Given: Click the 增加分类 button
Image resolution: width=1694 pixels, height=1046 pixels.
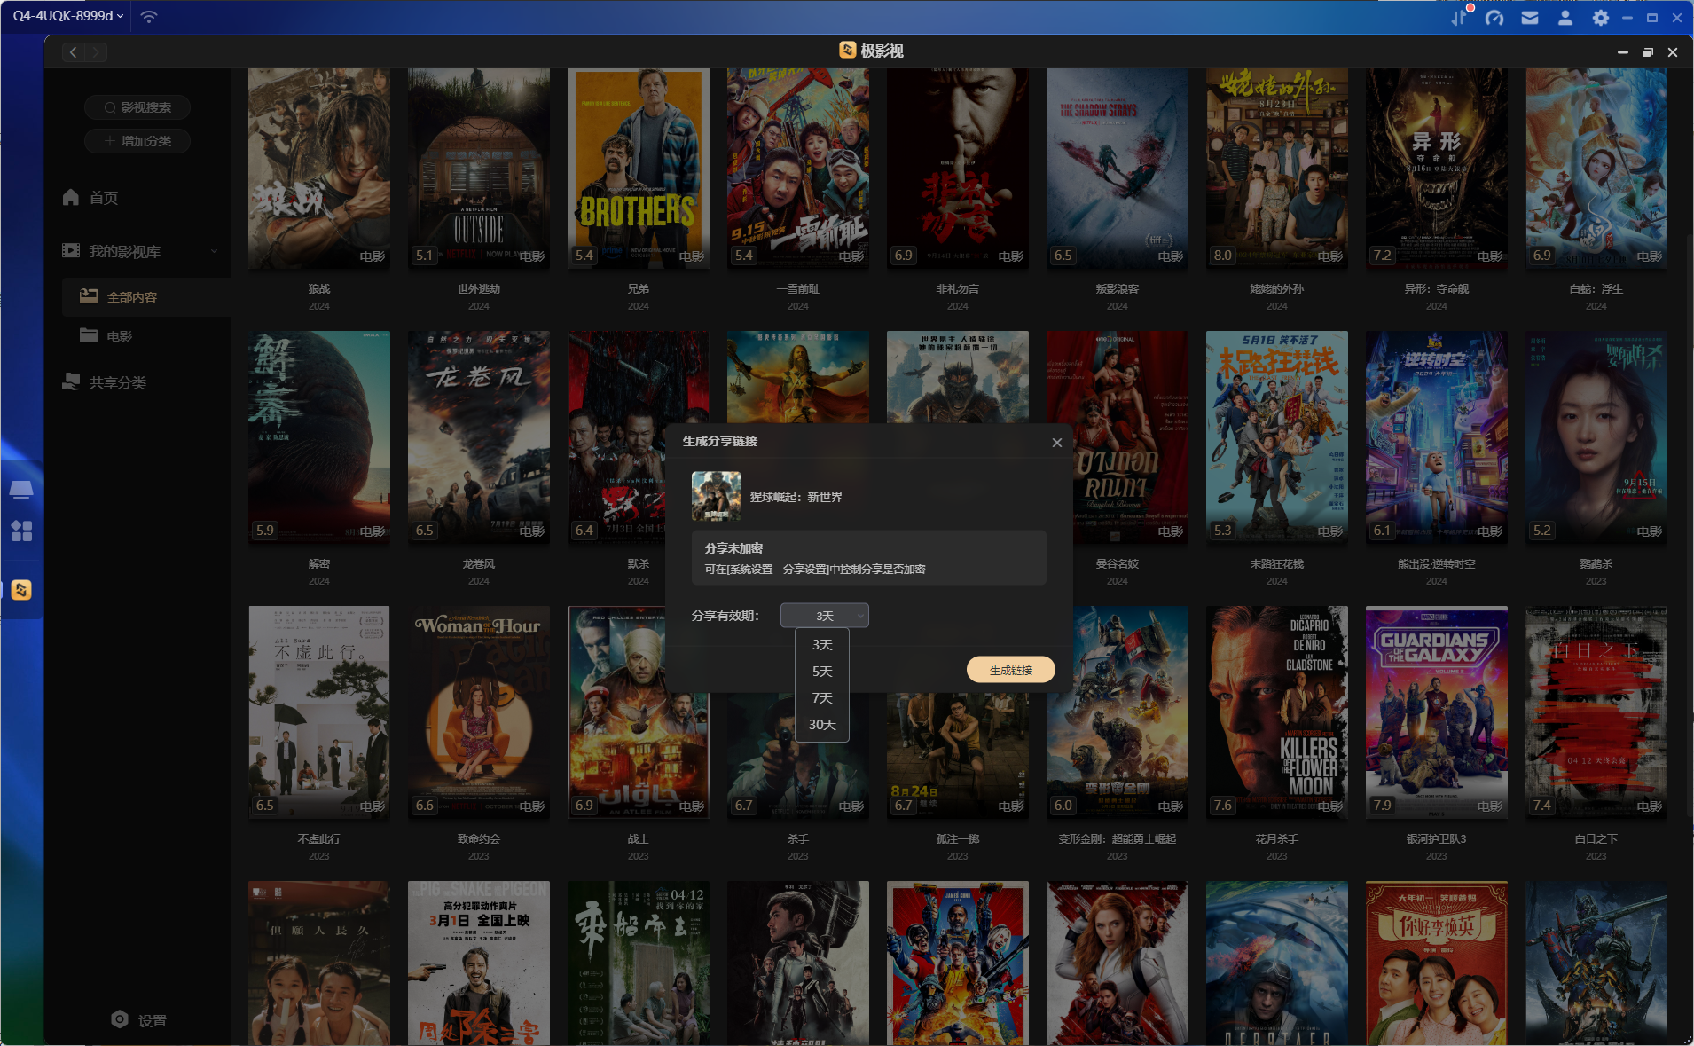Looking at the screenshot, I should tap(137, 141).
